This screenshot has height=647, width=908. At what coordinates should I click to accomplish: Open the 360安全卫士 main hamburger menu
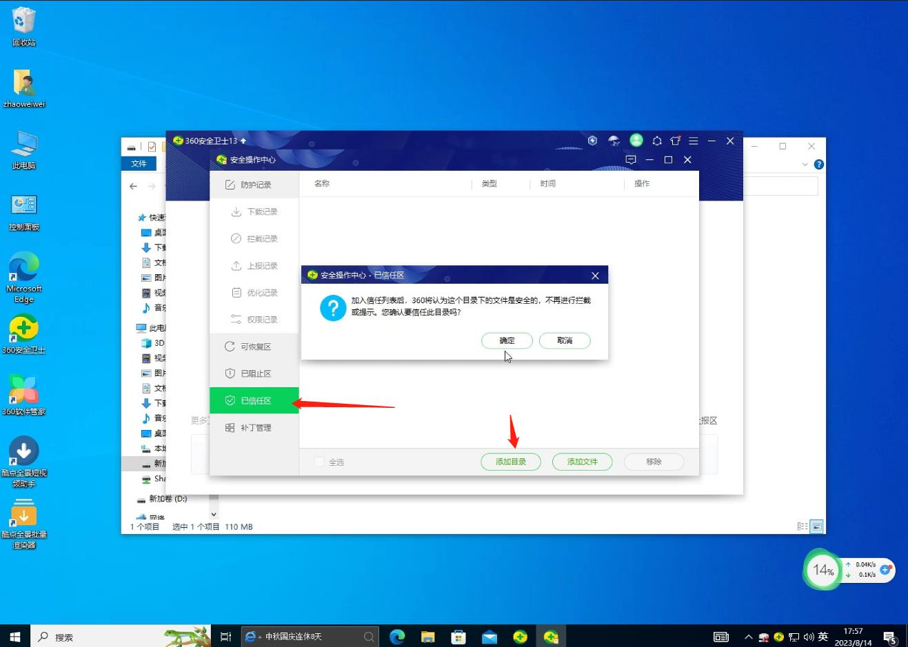(x=694, y=141)
